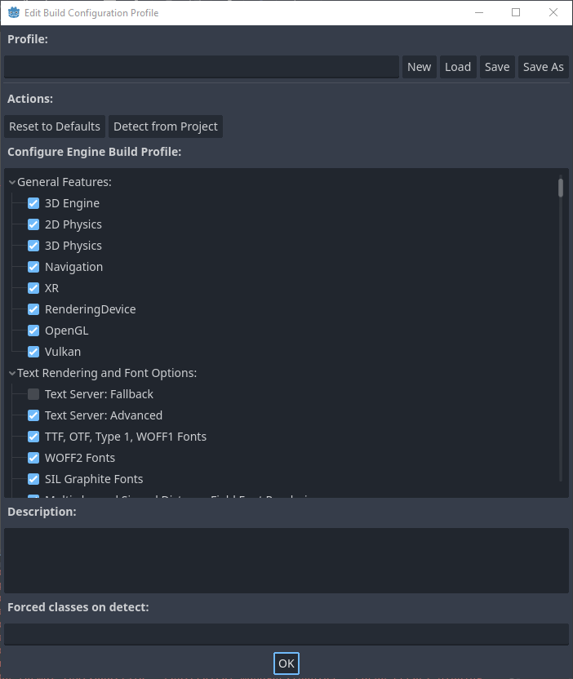Select the WOFF2 Fonts row label

pyautogui.click(x=80, y=458)
